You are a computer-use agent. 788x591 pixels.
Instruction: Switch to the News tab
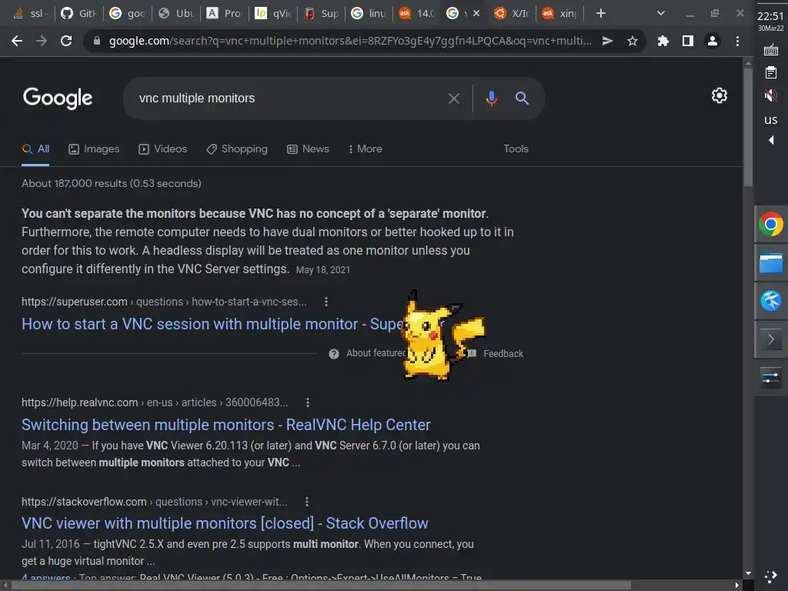308,149
